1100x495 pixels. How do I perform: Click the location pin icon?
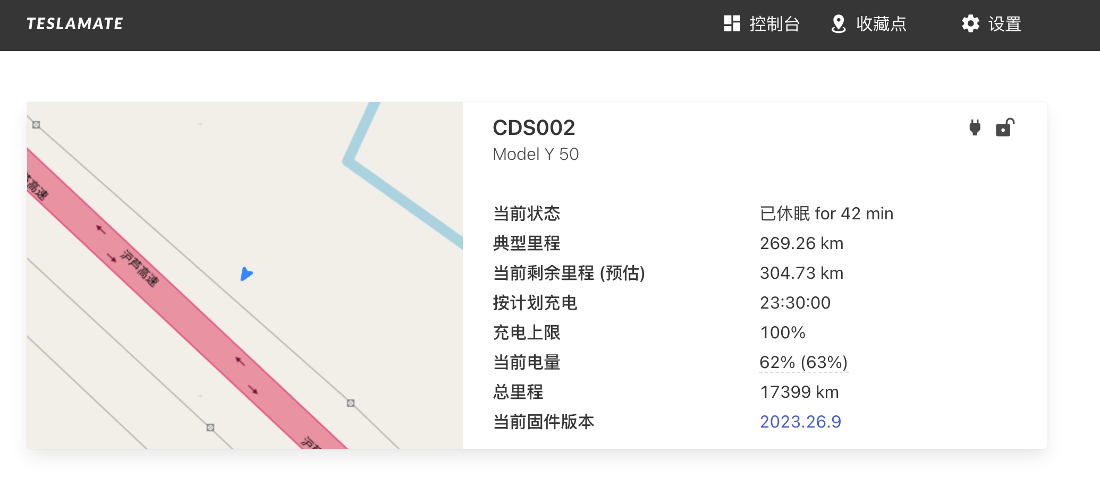point(839,24)
